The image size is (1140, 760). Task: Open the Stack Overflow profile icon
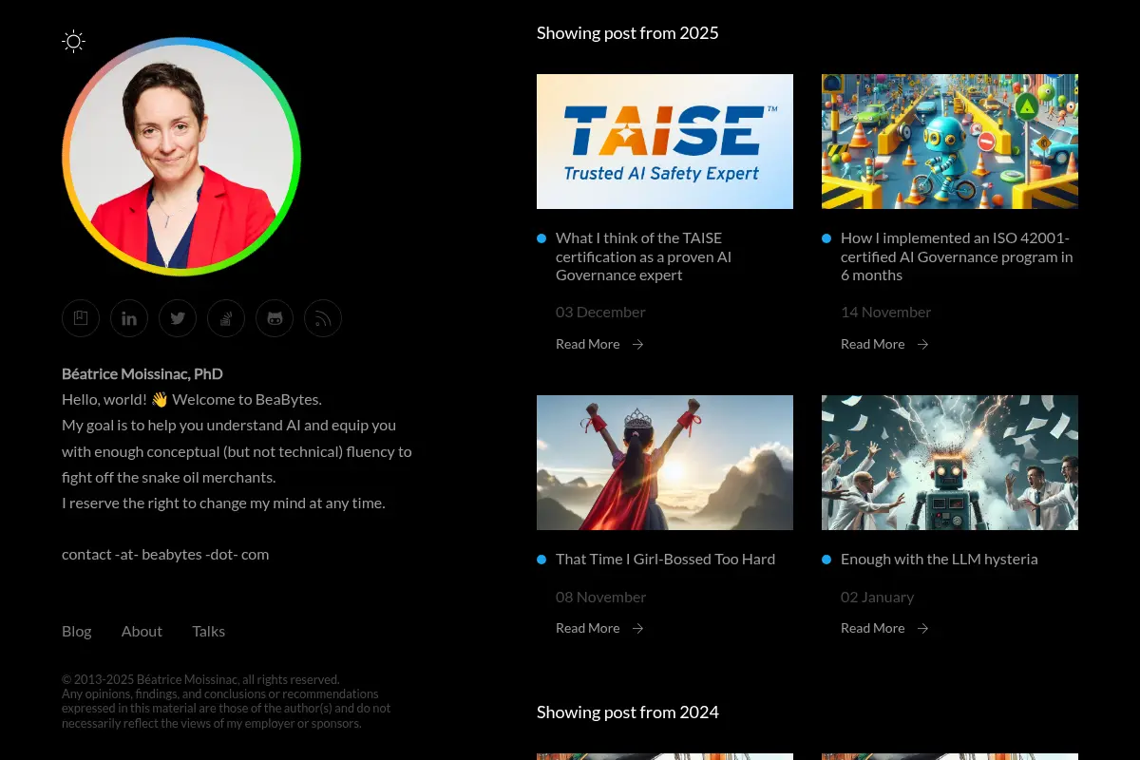point(226,318)
